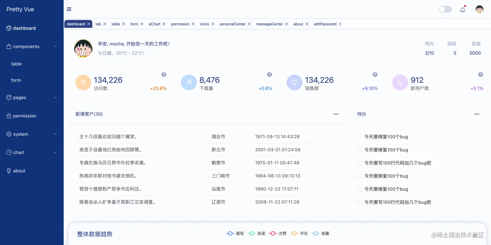The height and width of the screenshot is (245, 491).
Task: Click the help icon on the 访问数 card
Action: pyautogui.click(x=164, y=75)
